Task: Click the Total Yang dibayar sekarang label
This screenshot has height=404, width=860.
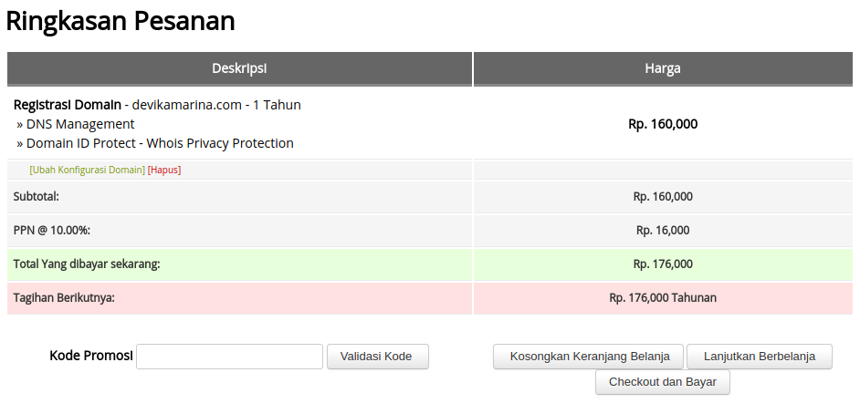Action: (87, 264)
